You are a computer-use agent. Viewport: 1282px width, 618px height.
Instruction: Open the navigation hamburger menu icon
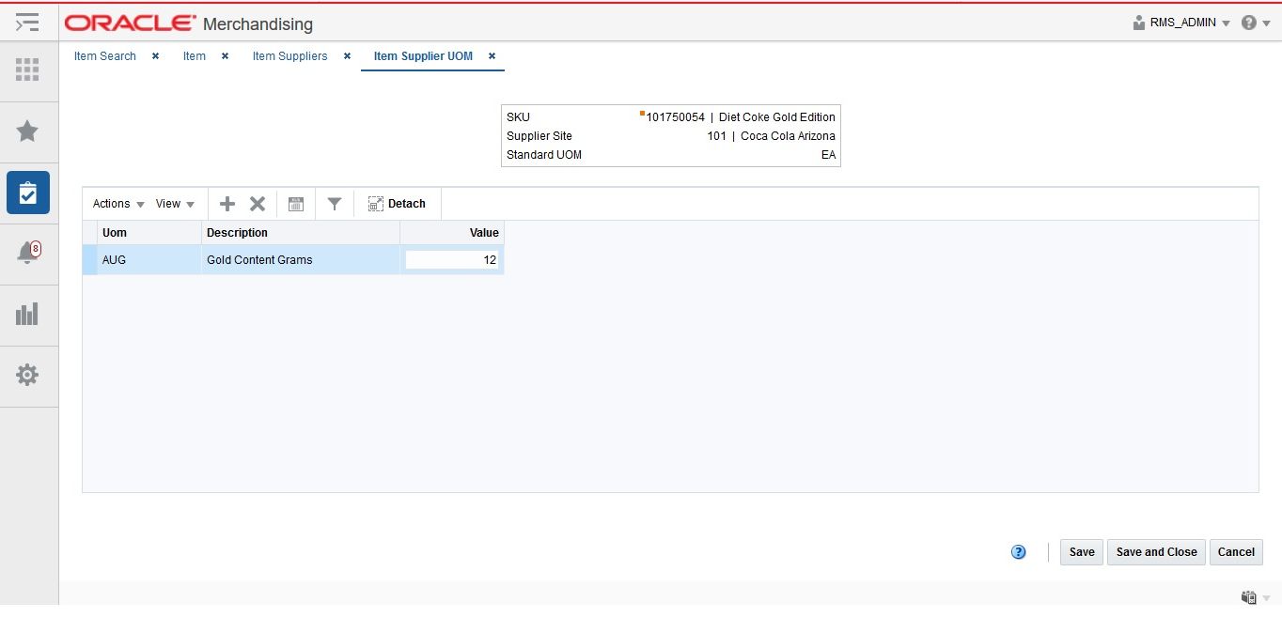(x=27, y=23)
